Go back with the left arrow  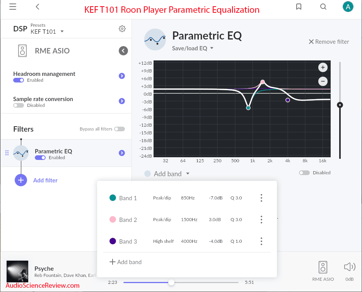pos(38,7)
